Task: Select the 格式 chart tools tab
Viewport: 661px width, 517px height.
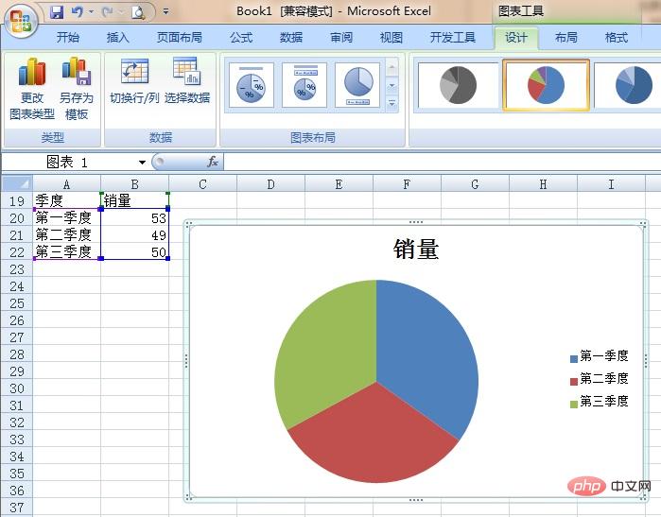Action: (617, 38)
